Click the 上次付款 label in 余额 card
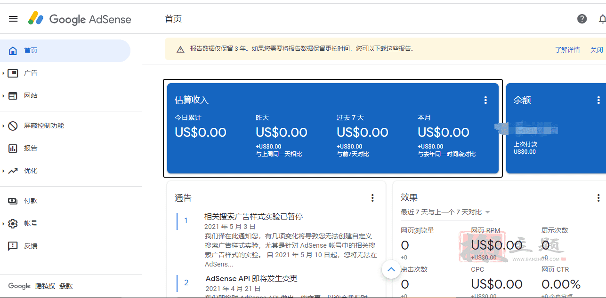Image resolution: width=606 pixels, height=298 pixels. coord(525,144)
